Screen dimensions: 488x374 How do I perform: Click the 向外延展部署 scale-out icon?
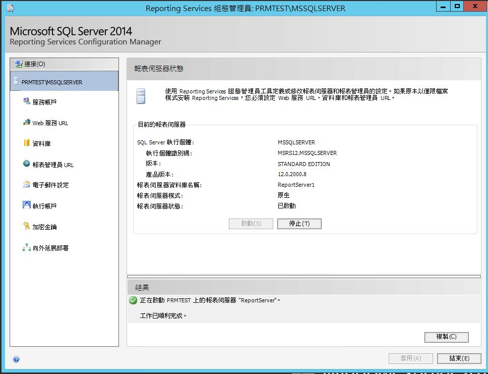pos(27,248)
